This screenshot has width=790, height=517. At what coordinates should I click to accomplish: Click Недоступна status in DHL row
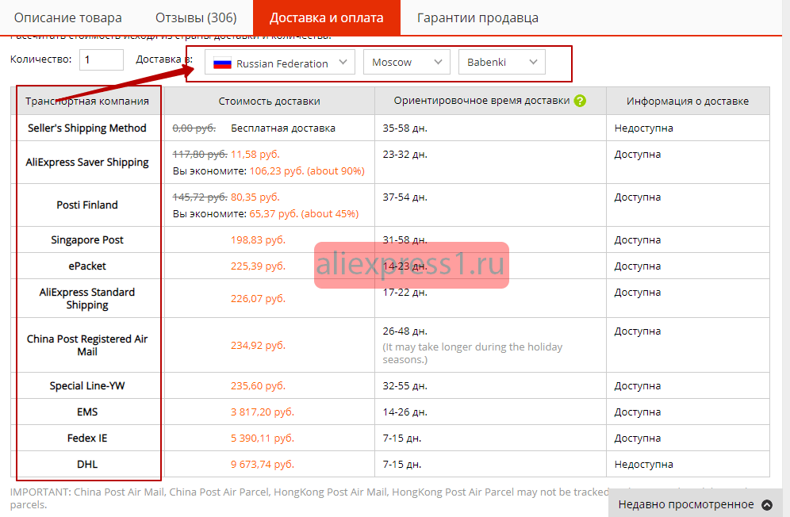pos(644,465)
